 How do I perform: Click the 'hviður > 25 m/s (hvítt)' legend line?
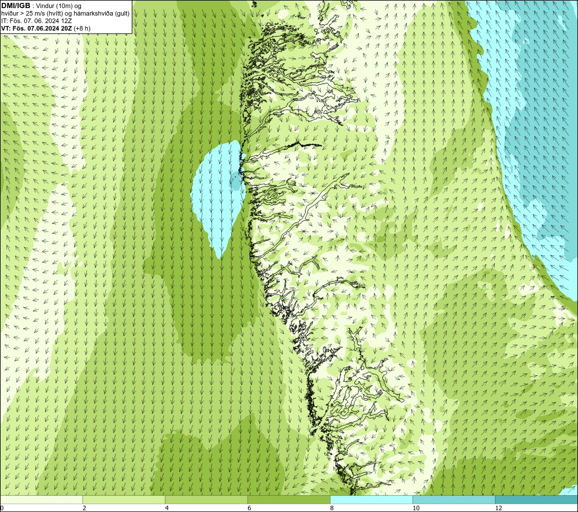[65, 13]
